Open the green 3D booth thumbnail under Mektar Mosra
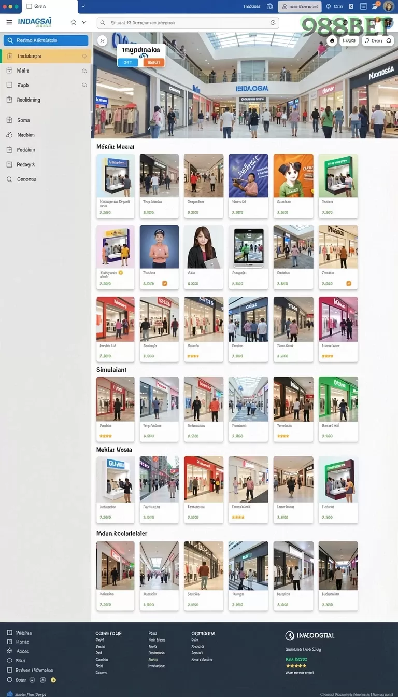The image size is (398, 697). point(338,479)
